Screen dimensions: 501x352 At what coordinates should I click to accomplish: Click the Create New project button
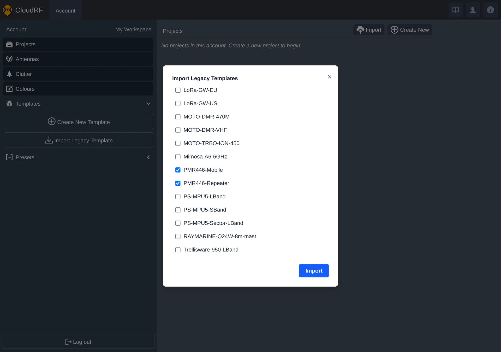pyautogui.click(x=410, y=30)
